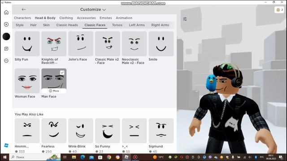Screen dimensions: 287x161
Task: Open the Windows Start menu
Action: tap(5, 157)
